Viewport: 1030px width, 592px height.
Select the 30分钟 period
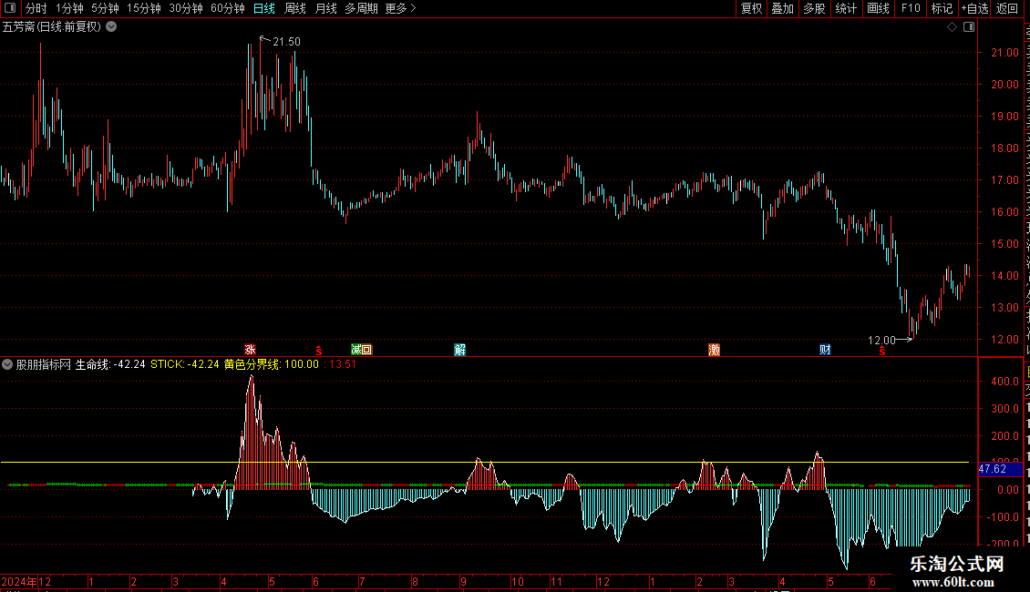pyautogui.click(x=186, y=8)
